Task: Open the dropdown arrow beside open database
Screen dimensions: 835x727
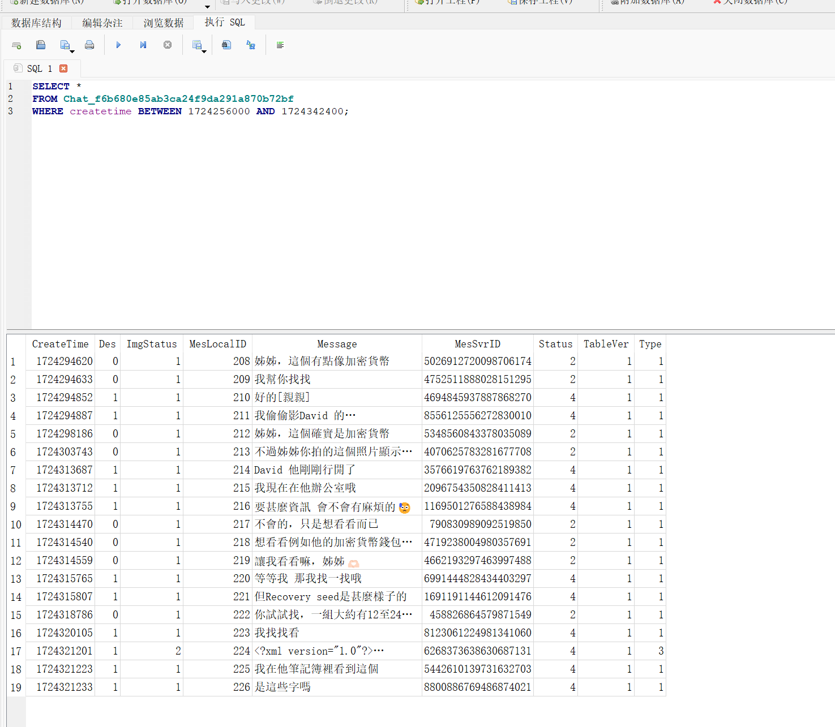Action: pos(207,7)
